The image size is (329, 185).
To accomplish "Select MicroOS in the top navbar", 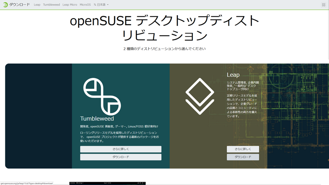I will [x=85, y=5].
